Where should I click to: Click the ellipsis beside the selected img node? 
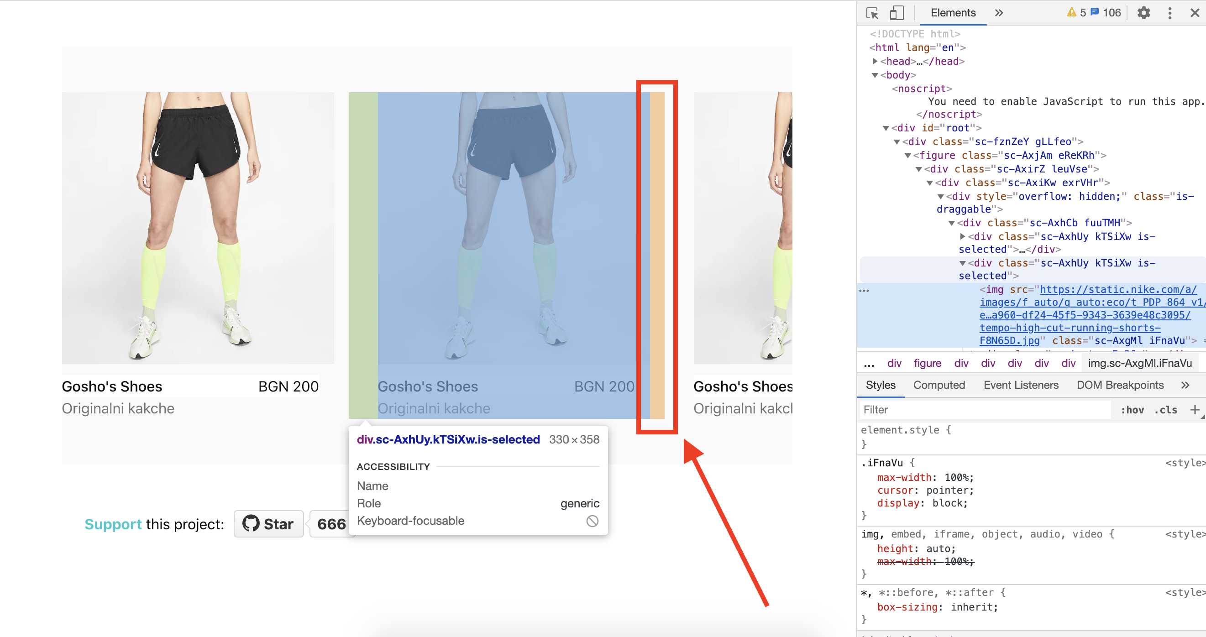coord(864,290)
